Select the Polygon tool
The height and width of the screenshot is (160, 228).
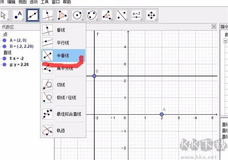[x=63, y=15]
